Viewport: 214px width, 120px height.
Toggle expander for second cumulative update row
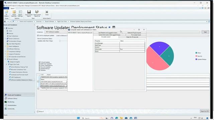[38, 88]
